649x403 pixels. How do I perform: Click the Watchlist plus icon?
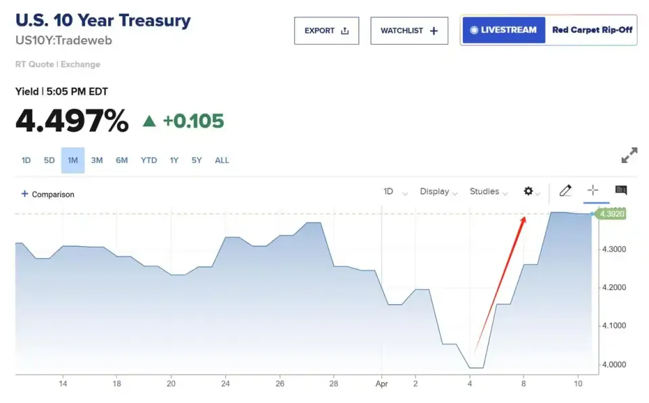tap(434, 30)
